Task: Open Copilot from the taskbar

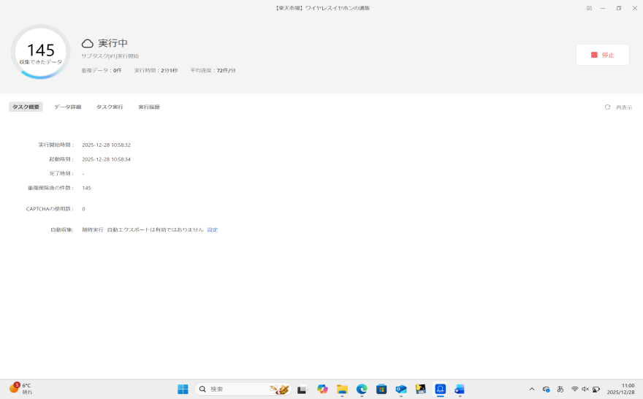Action: click(x=322, y=389)
